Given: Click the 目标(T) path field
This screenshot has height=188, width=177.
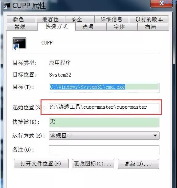Looking at the screenshot, I should pyautogui.click(x=104, y=88).
